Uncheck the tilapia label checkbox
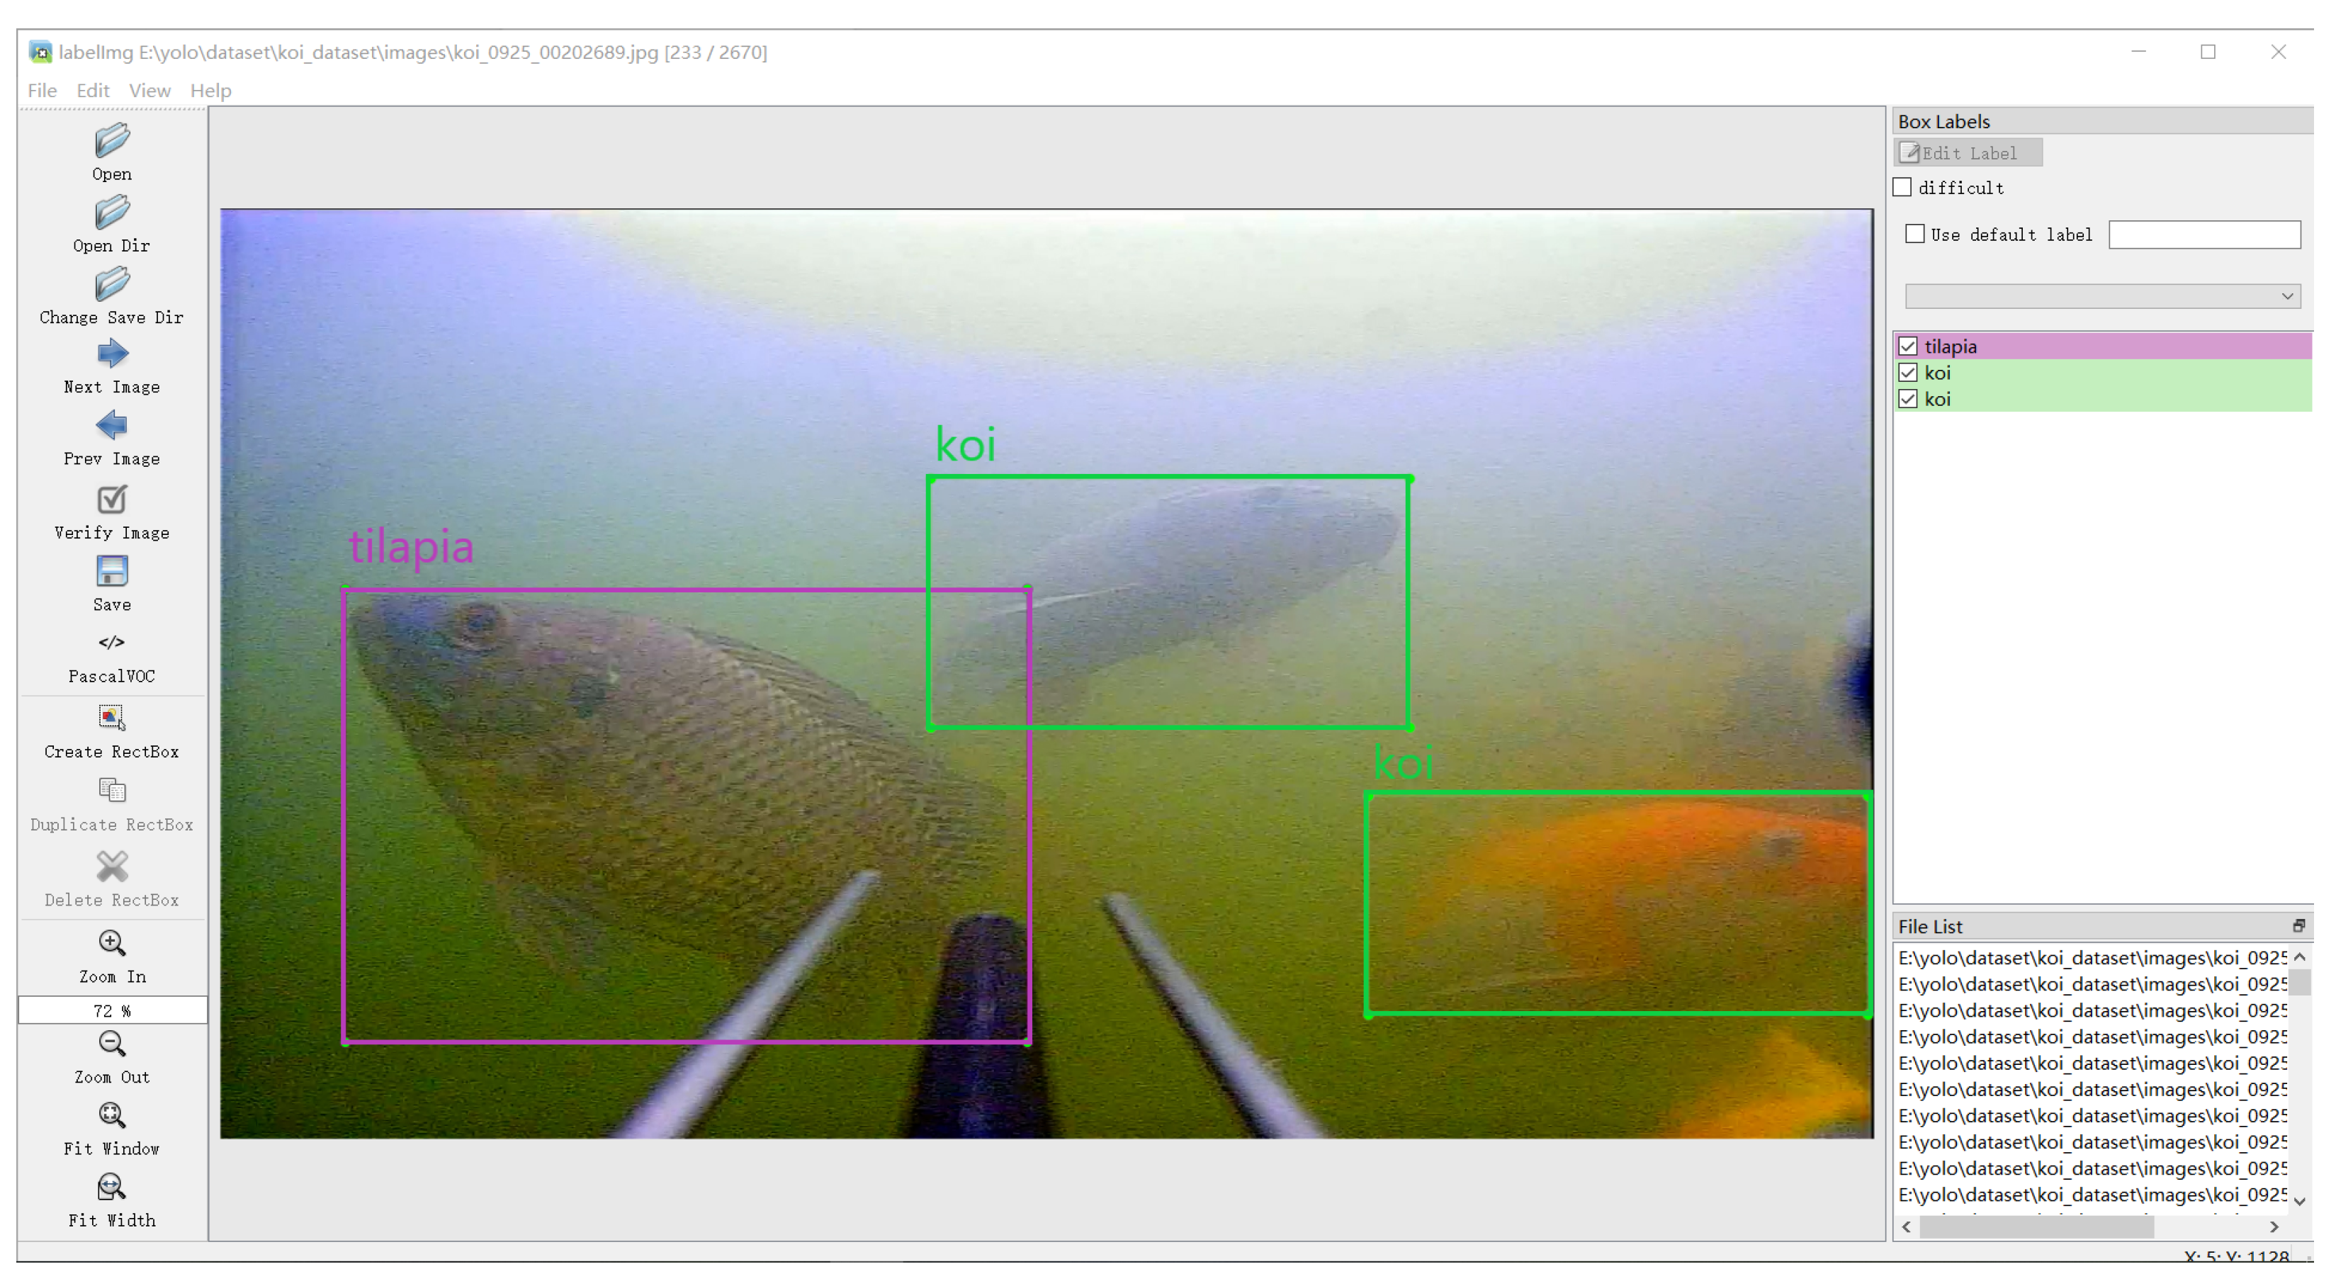Viewport: 2336px width, 1286px height. 1909,346
